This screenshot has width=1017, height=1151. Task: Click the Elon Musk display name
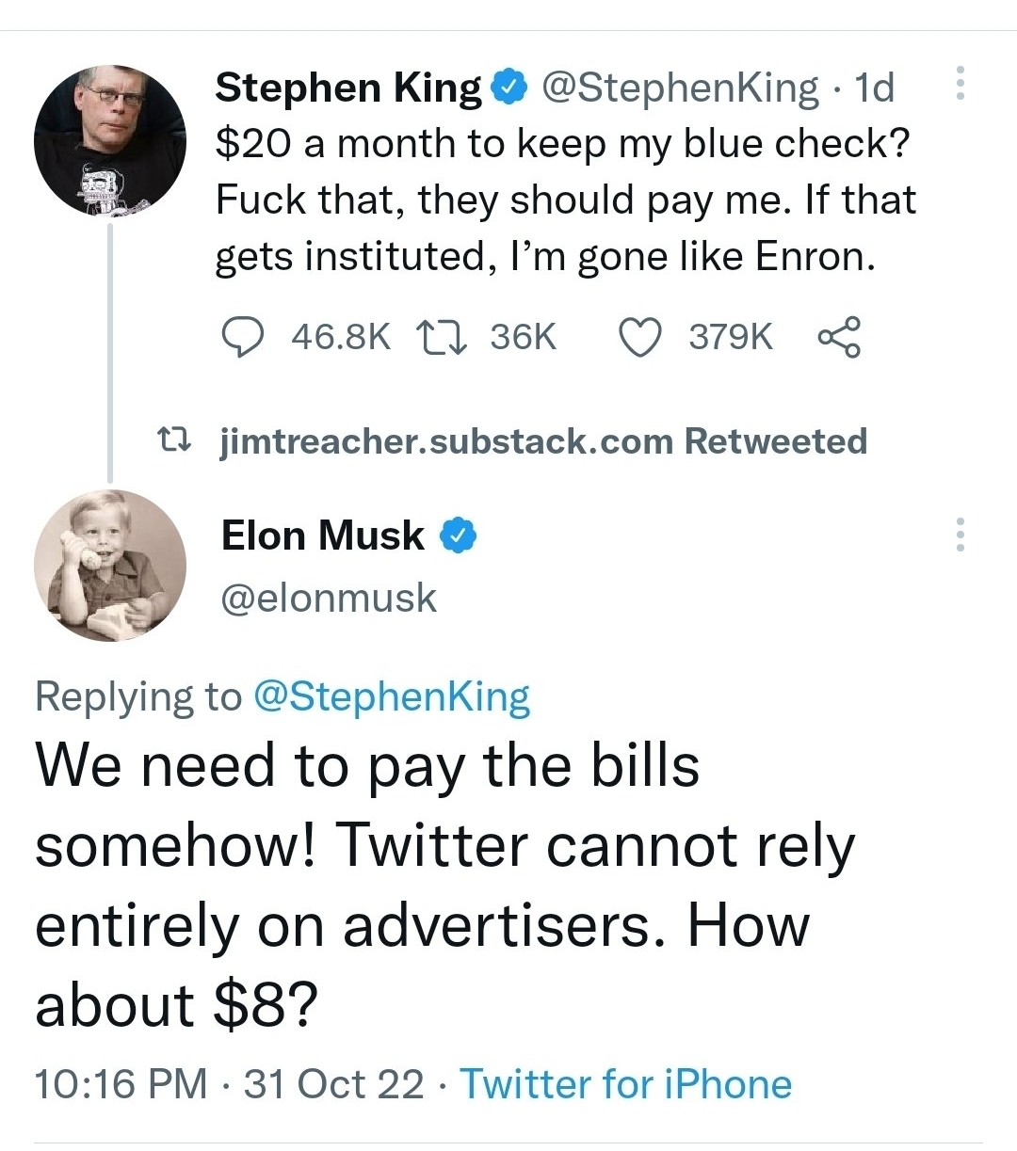coord(323,536)
